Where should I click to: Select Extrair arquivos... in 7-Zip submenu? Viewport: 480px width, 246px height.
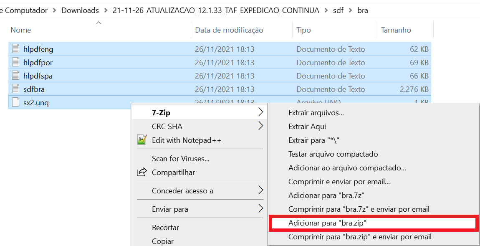pos(373,113)
